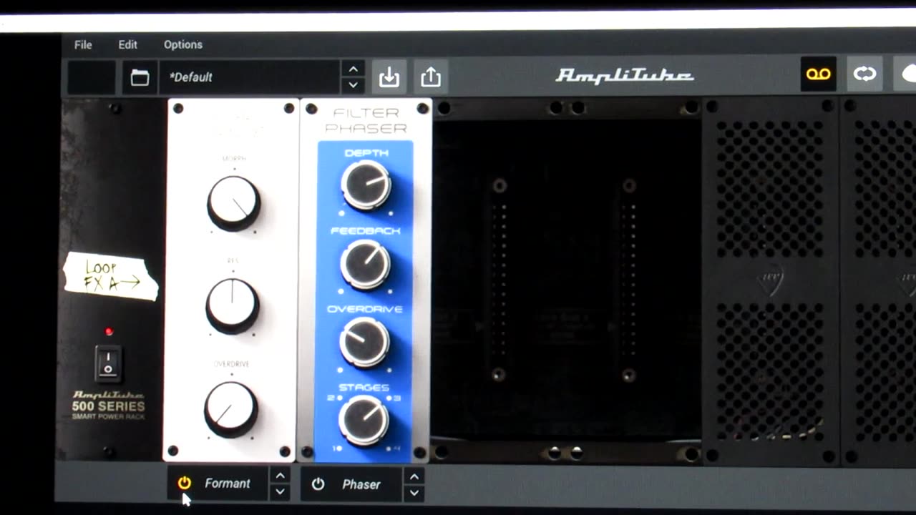Open the tape recorder icon
Viewport: 916px width, 515px height.
point(818,74)
